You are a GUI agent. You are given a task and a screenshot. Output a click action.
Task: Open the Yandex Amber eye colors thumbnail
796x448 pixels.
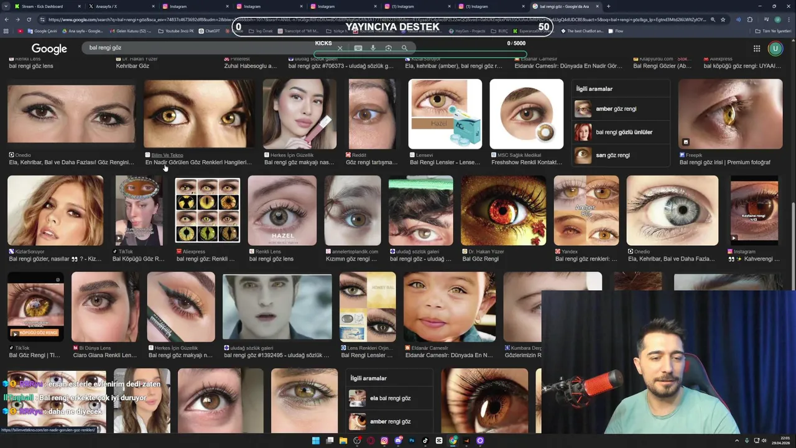tap(586, 210)
